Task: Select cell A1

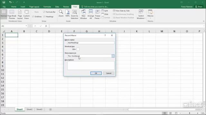Action: (x=12, y=35)
